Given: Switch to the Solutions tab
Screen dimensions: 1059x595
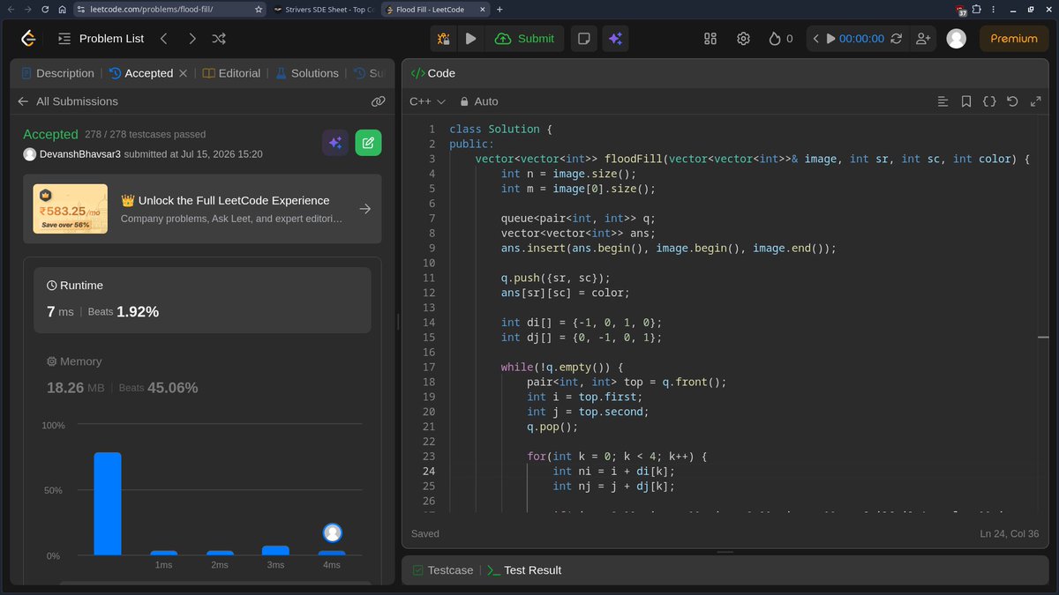Looking at the screenshot, I should point(307,73).
